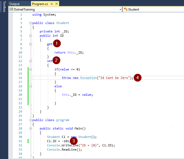
Task: Open the Toolbox side panel
Action: 4,7
